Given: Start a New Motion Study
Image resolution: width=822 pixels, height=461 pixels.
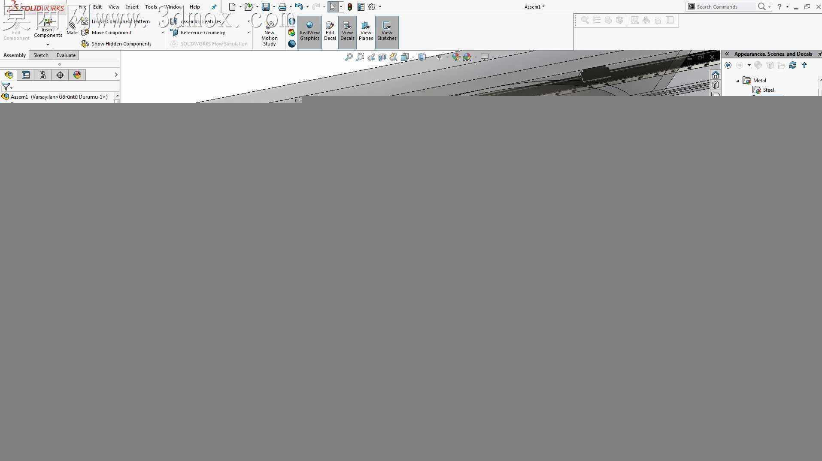Looking at the screenshot, I should coord(270,33).
